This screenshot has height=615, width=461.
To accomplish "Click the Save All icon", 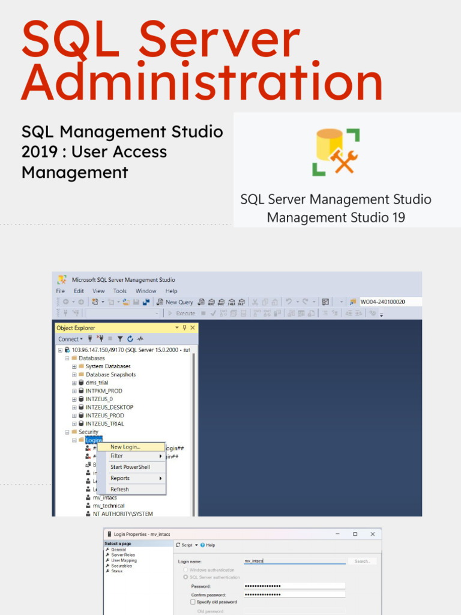I will [146, 302].
